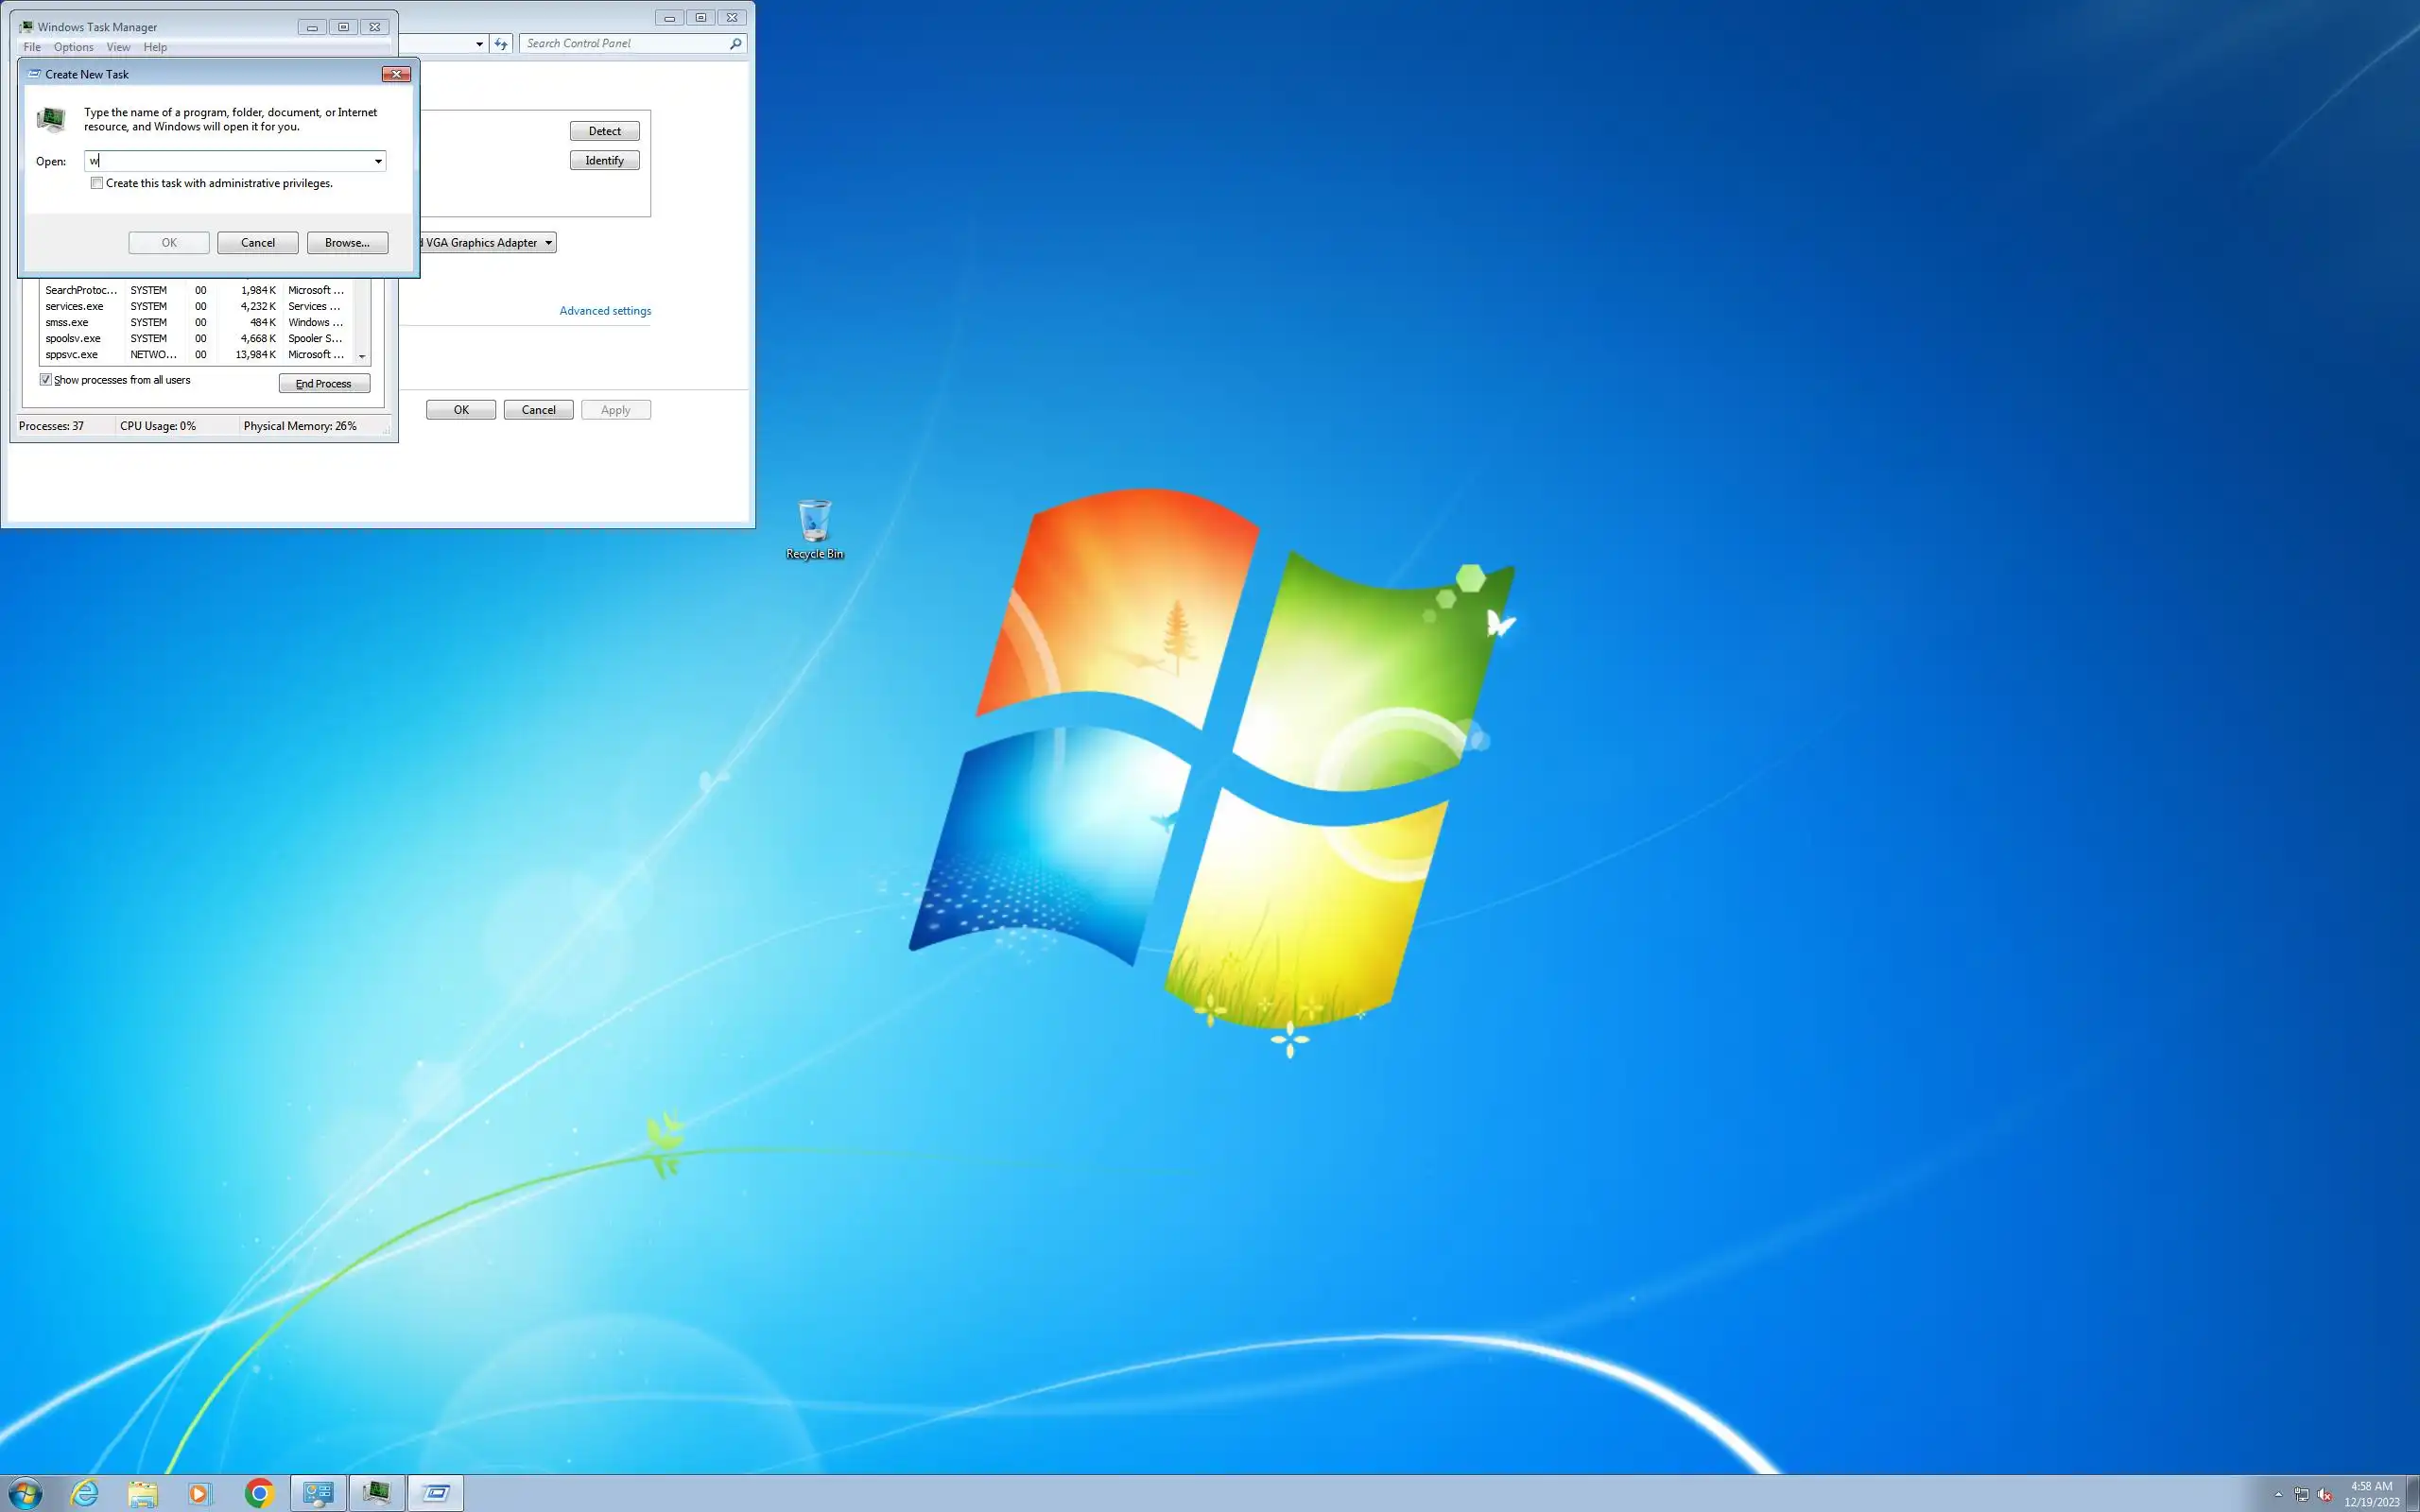Open the View menu in Task Manager
Screen dimensions: 2420x1512
coord(118,47)
